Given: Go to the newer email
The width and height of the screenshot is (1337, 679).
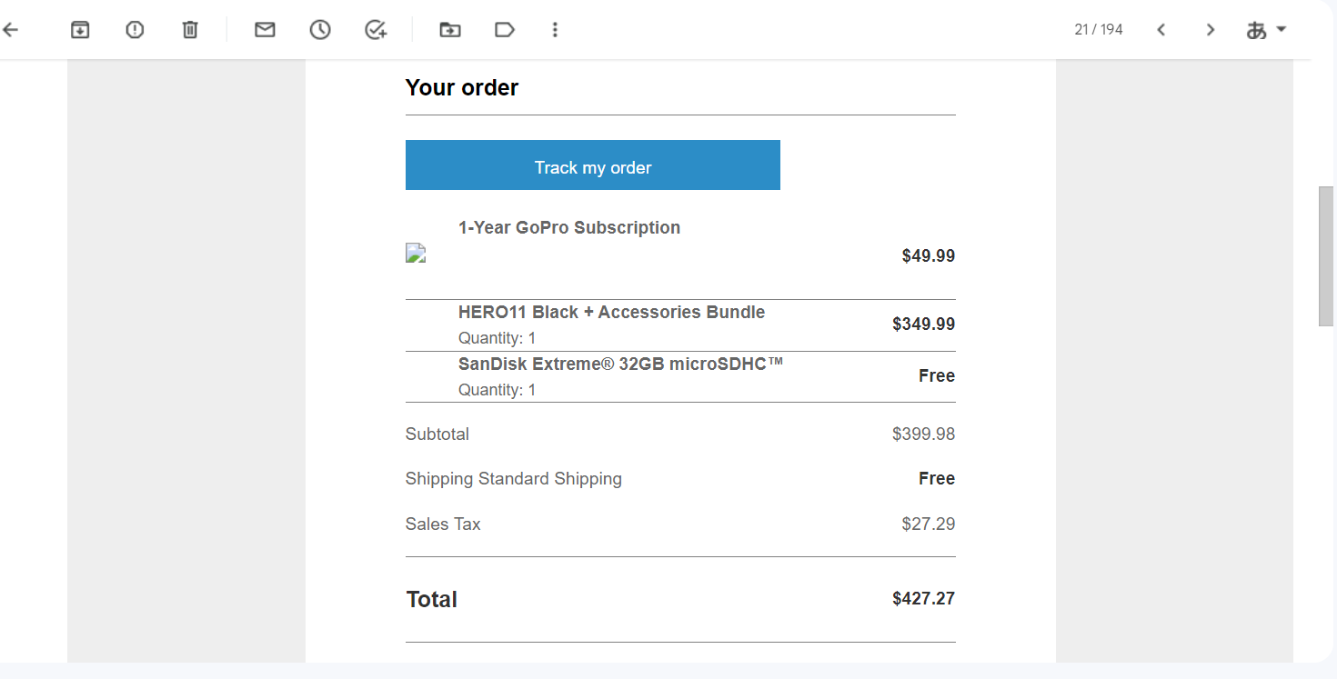Looking at the screenshot, I should coord(1161,30).
